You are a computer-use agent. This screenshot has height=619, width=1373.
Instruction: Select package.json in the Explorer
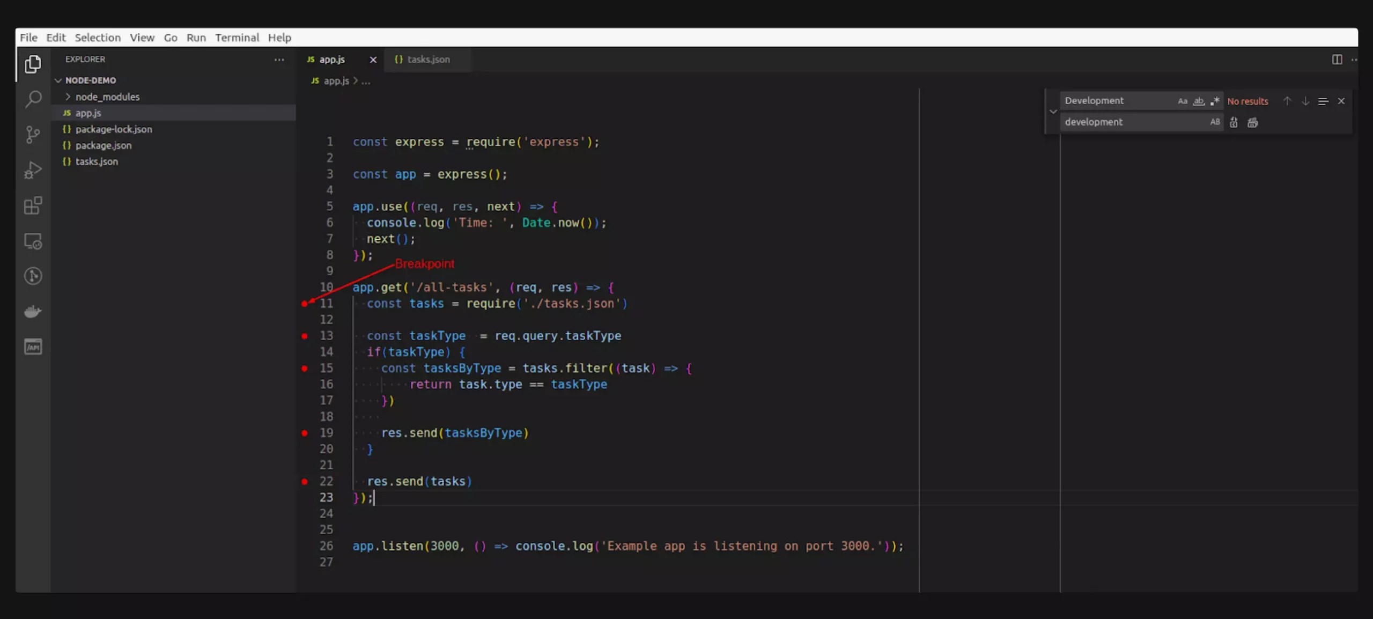(x=103, y=145)
